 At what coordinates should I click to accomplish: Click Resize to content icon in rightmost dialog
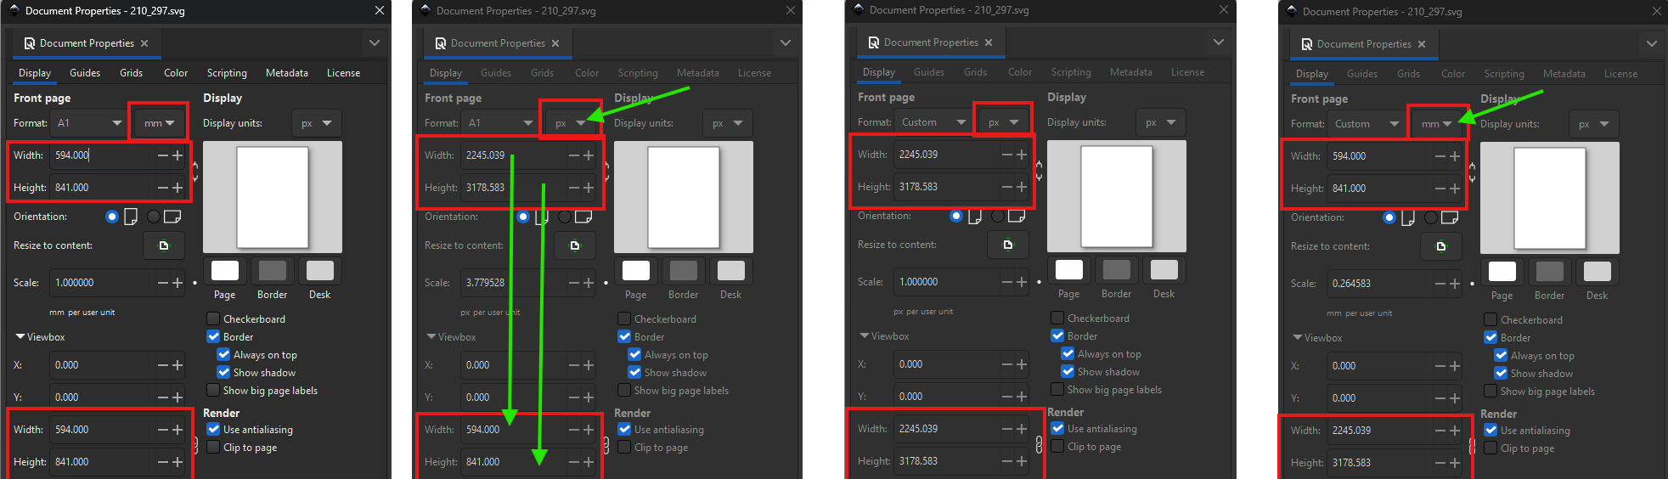pyautogui.click(x=1441, y=246)
